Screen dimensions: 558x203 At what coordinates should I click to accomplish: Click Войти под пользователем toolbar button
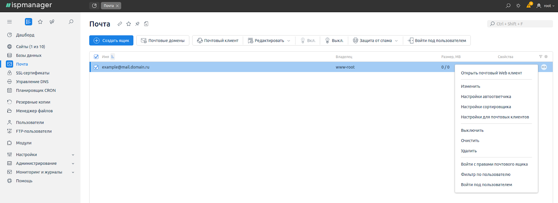[437, 40]
